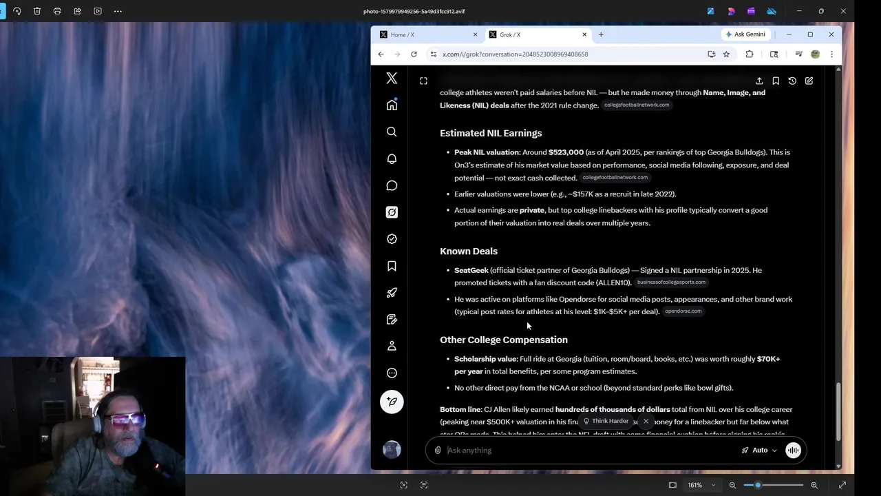
Task: View site information icon in address bar
Action: pyautogui.click(x=433, y=54)
